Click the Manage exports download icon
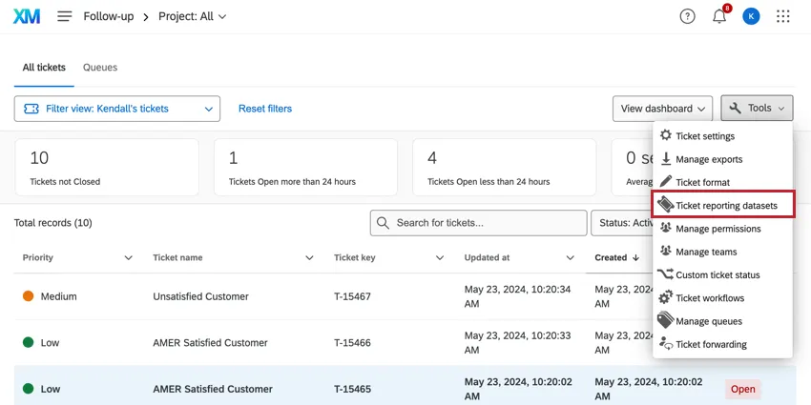The height and width of the screenshot is (405, 811). click(x=666, y=159)
